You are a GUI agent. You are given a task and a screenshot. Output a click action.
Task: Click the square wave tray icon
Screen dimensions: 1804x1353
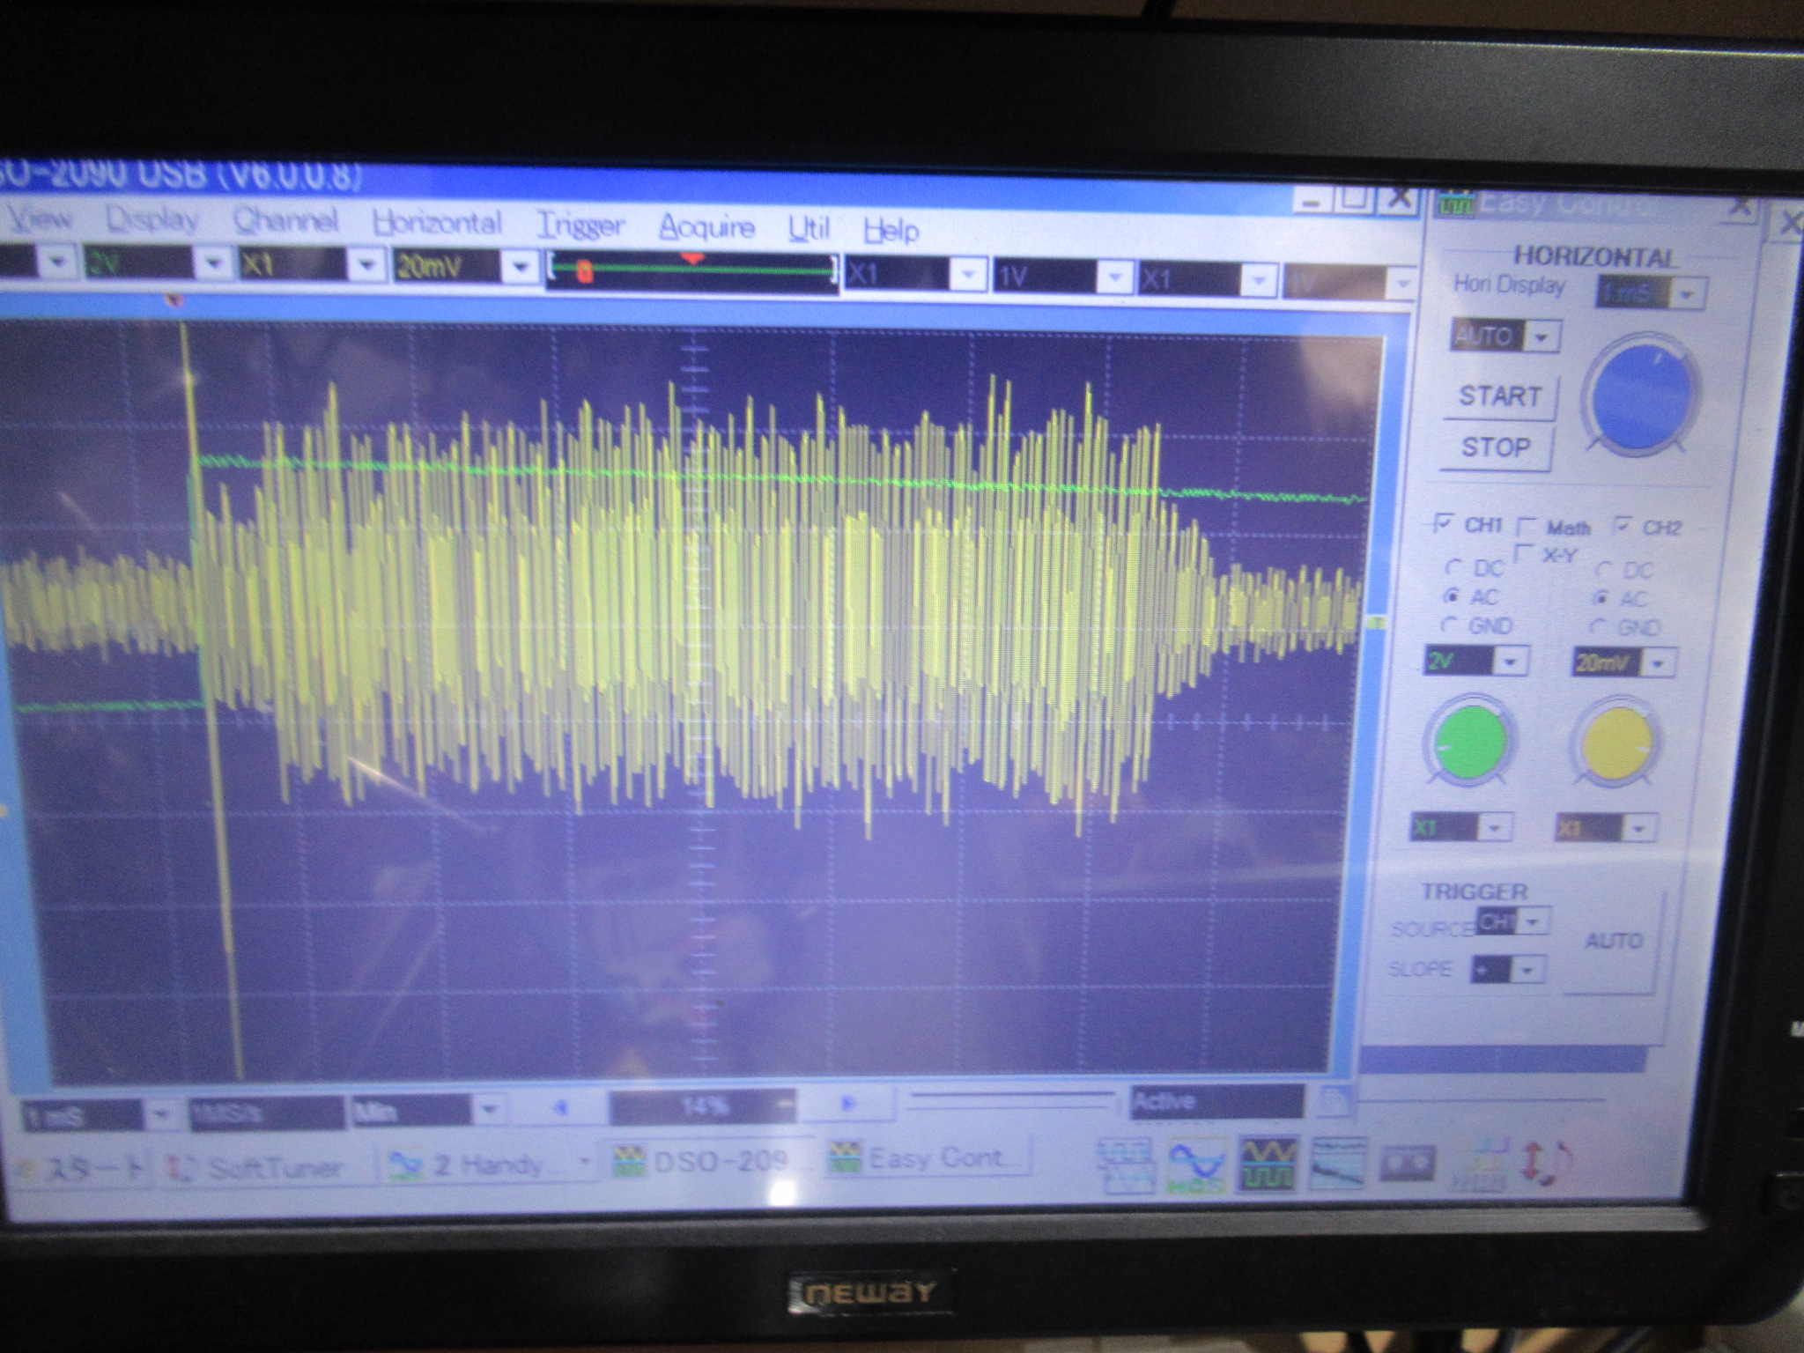(x=1267, y=1163)
